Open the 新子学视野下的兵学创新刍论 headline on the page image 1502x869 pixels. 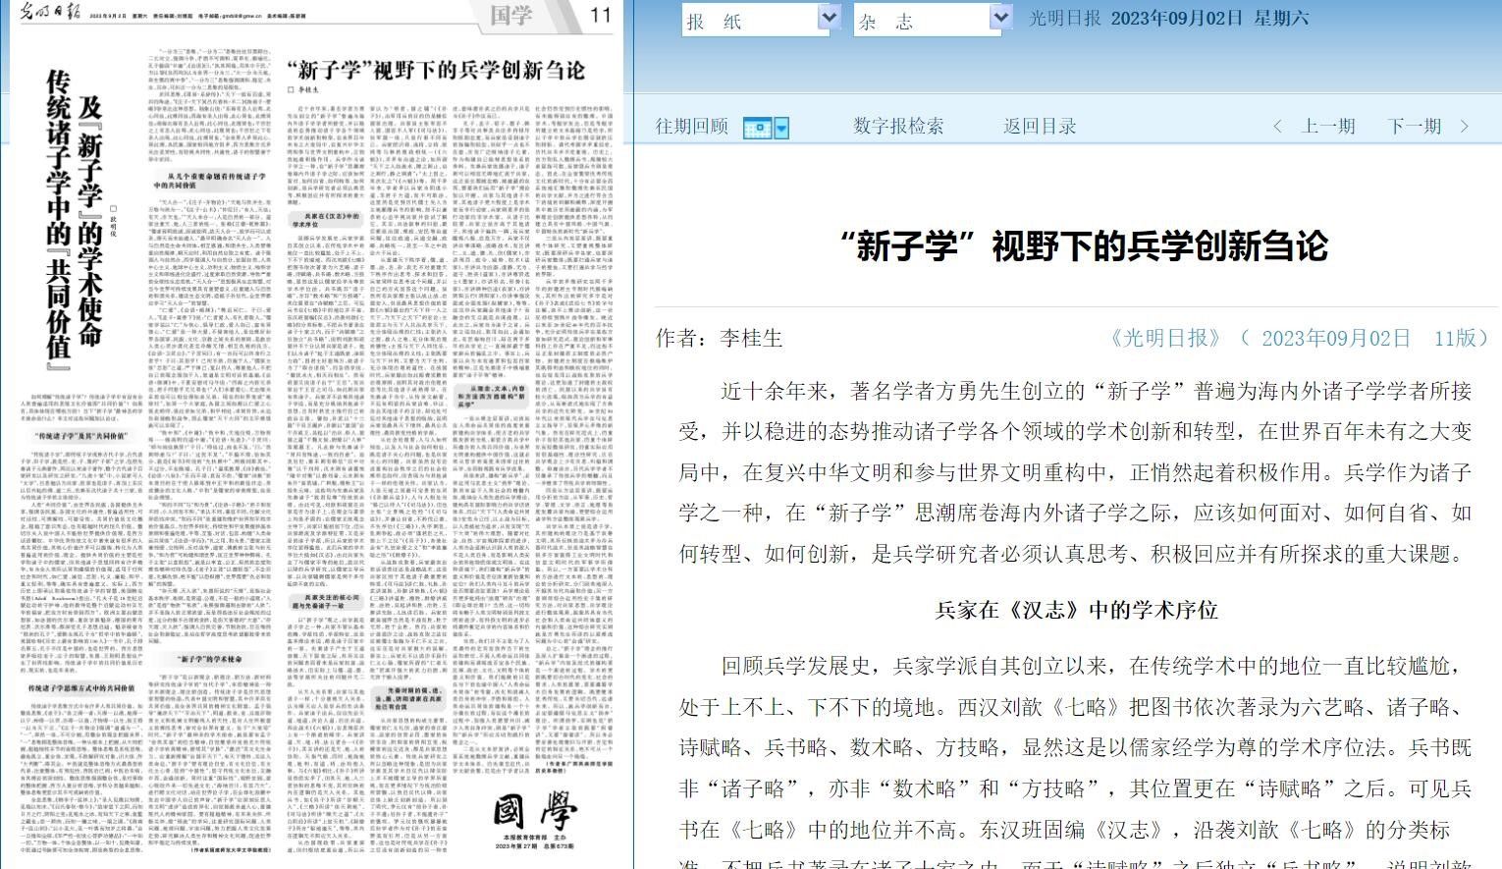(x=435, y=71)
